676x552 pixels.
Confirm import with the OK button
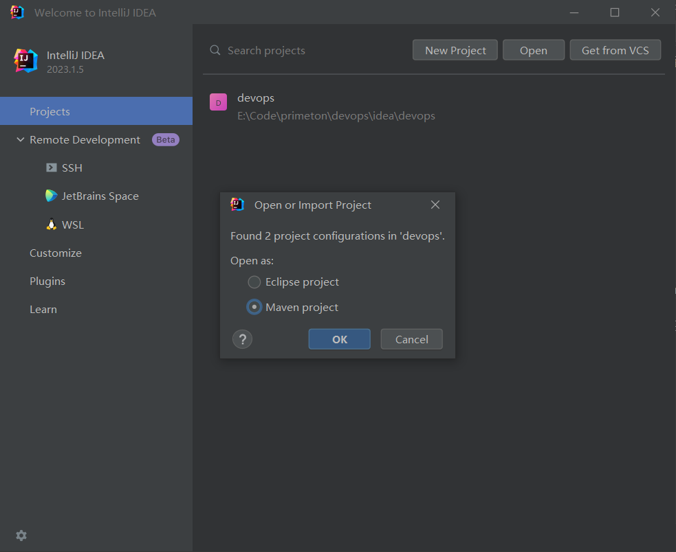[339, 338]
